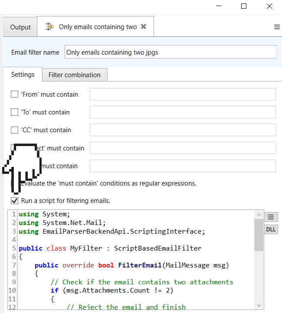Open the hamburger menu right of the tabs
Image resolution: width=282 pixels, height=313 pixels.
[x=277, y=27]
